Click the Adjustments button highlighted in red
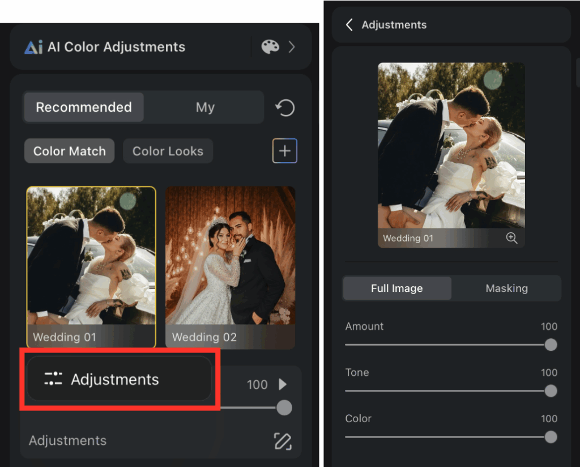 coord(119,379)
